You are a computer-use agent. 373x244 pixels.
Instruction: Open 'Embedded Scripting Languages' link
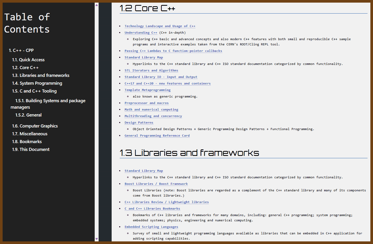coord(151,227)
